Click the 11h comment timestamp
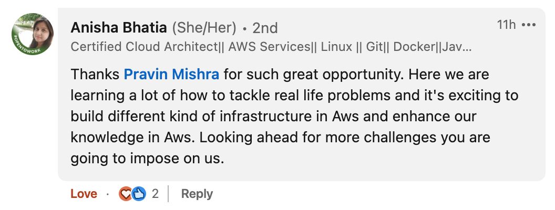 [x=506, y=25]
